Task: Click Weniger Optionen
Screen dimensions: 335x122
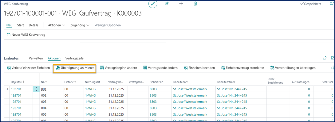Action: click(108, 25)
